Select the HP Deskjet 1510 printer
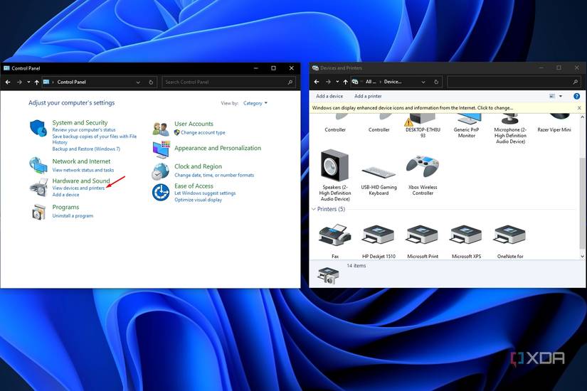This screenshot has width=587, height=391. tap(379, 241)
